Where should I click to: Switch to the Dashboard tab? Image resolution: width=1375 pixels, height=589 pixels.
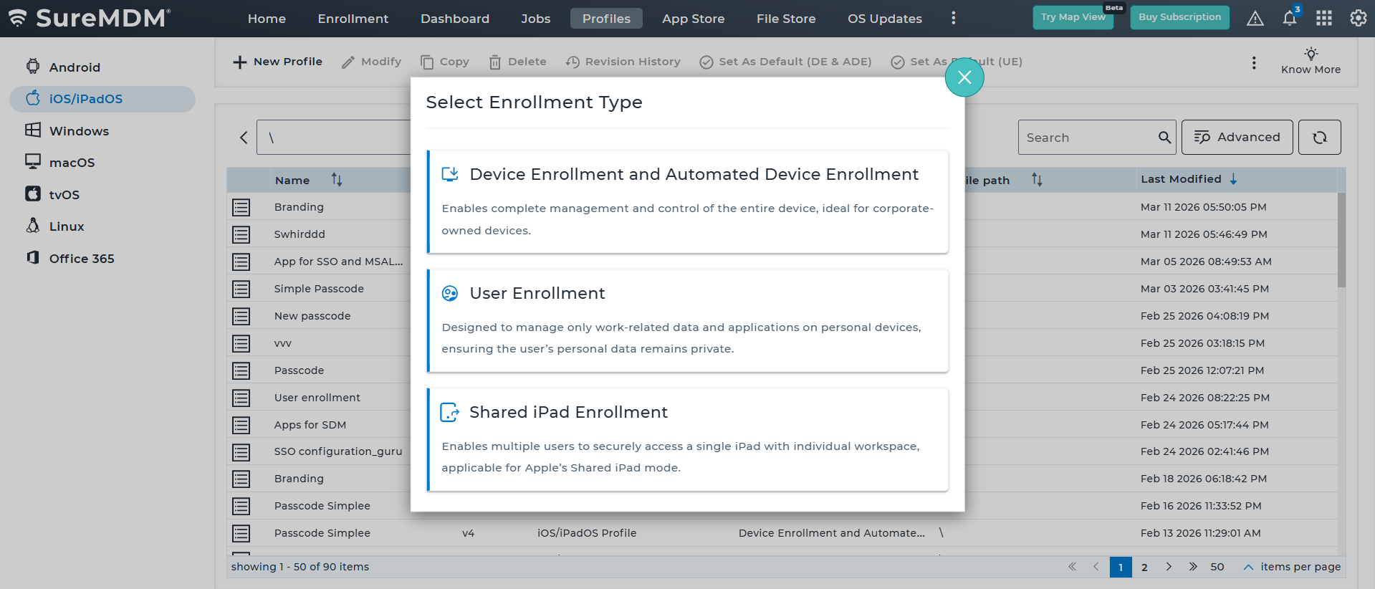coord(454,19)
